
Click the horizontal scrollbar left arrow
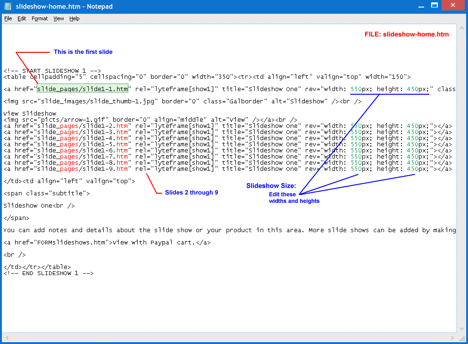point(6,337)
